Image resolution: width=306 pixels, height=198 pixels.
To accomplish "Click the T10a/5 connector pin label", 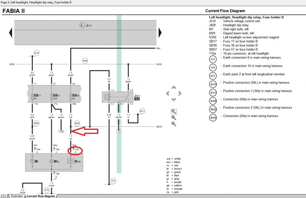I will [37, 150].
